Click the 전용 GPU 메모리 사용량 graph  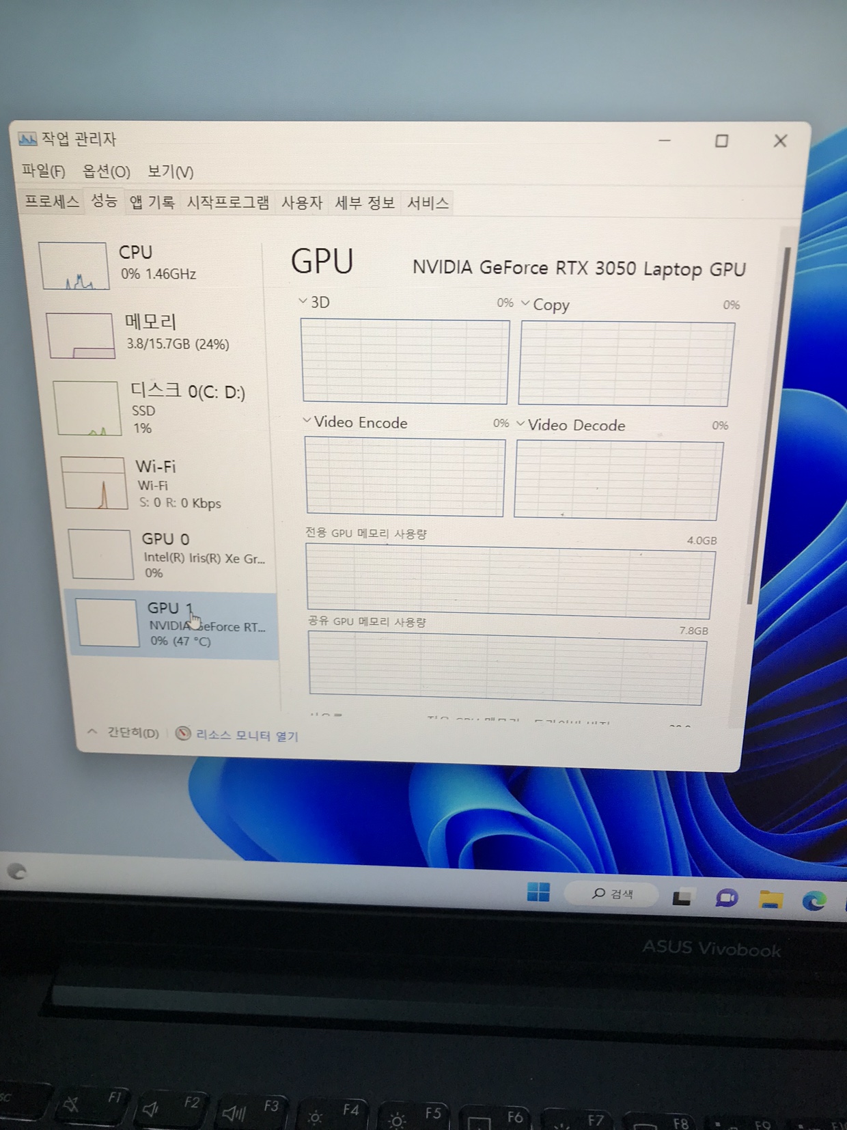point(510,581)
